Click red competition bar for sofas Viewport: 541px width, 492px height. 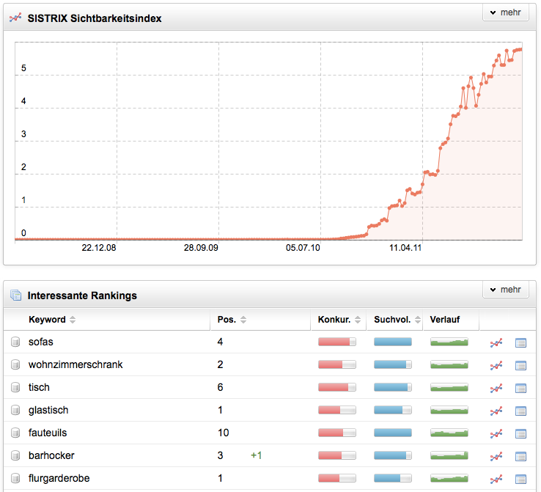(x=336, y=342)
